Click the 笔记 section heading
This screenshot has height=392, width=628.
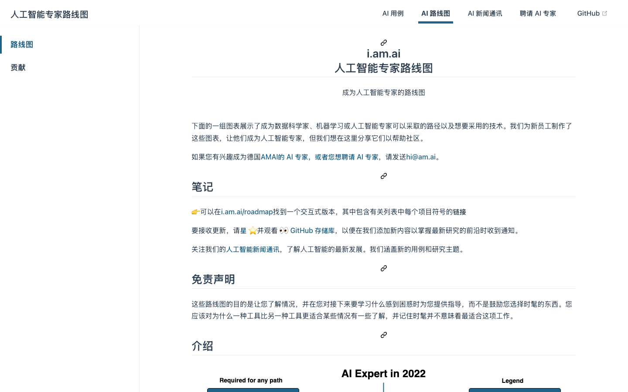point(202,187)
